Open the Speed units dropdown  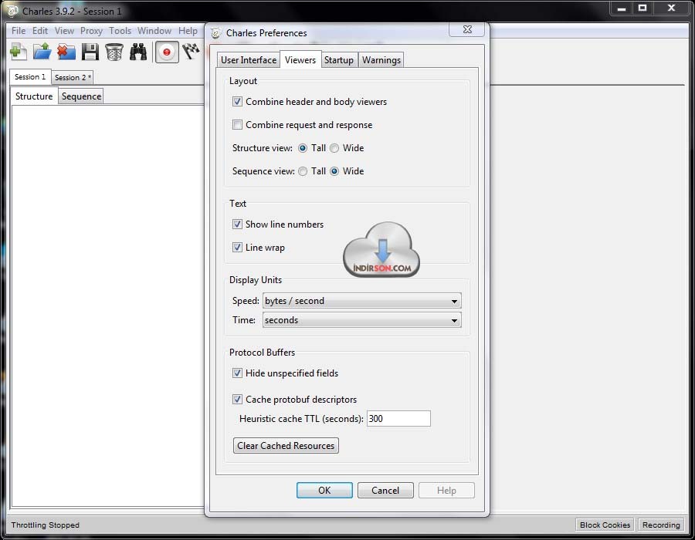(x=361, y=301)
